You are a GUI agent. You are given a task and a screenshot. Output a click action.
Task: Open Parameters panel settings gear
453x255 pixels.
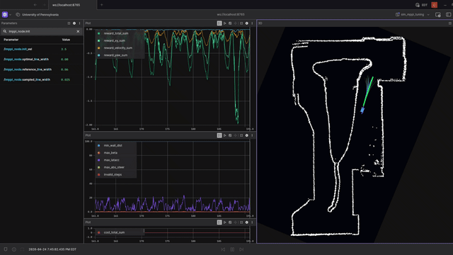74,23
